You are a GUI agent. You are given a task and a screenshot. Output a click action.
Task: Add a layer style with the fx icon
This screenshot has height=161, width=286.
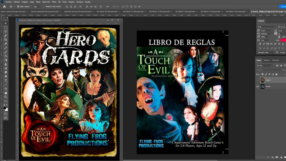273,157
